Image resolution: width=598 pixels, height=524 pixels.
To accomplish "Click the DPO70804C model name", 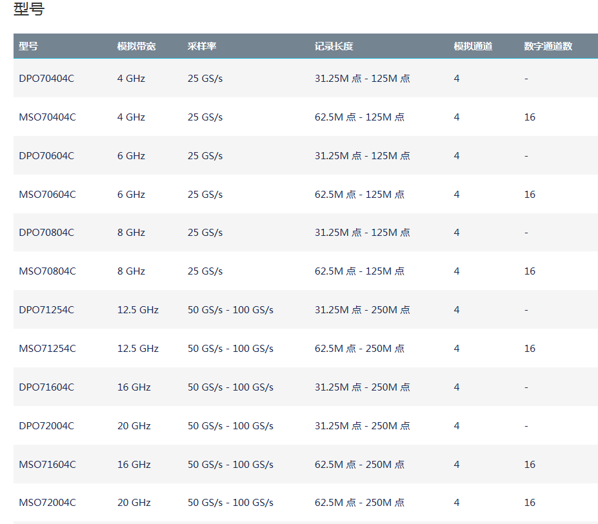I will [x=46, y=233].
